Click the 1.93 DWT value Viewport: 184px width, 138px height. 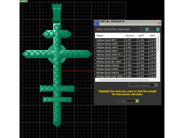141,65
